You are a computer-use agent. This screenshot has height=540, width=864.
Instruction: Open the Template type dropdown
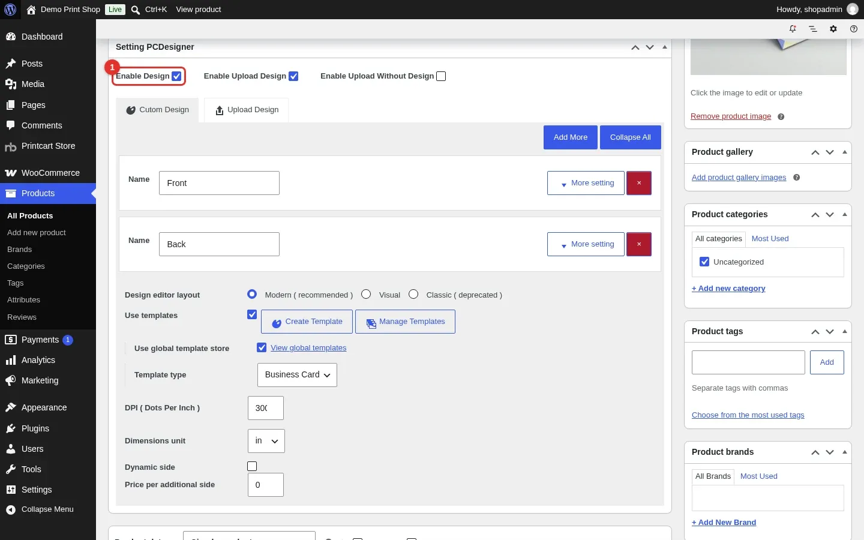pos(297,375)
